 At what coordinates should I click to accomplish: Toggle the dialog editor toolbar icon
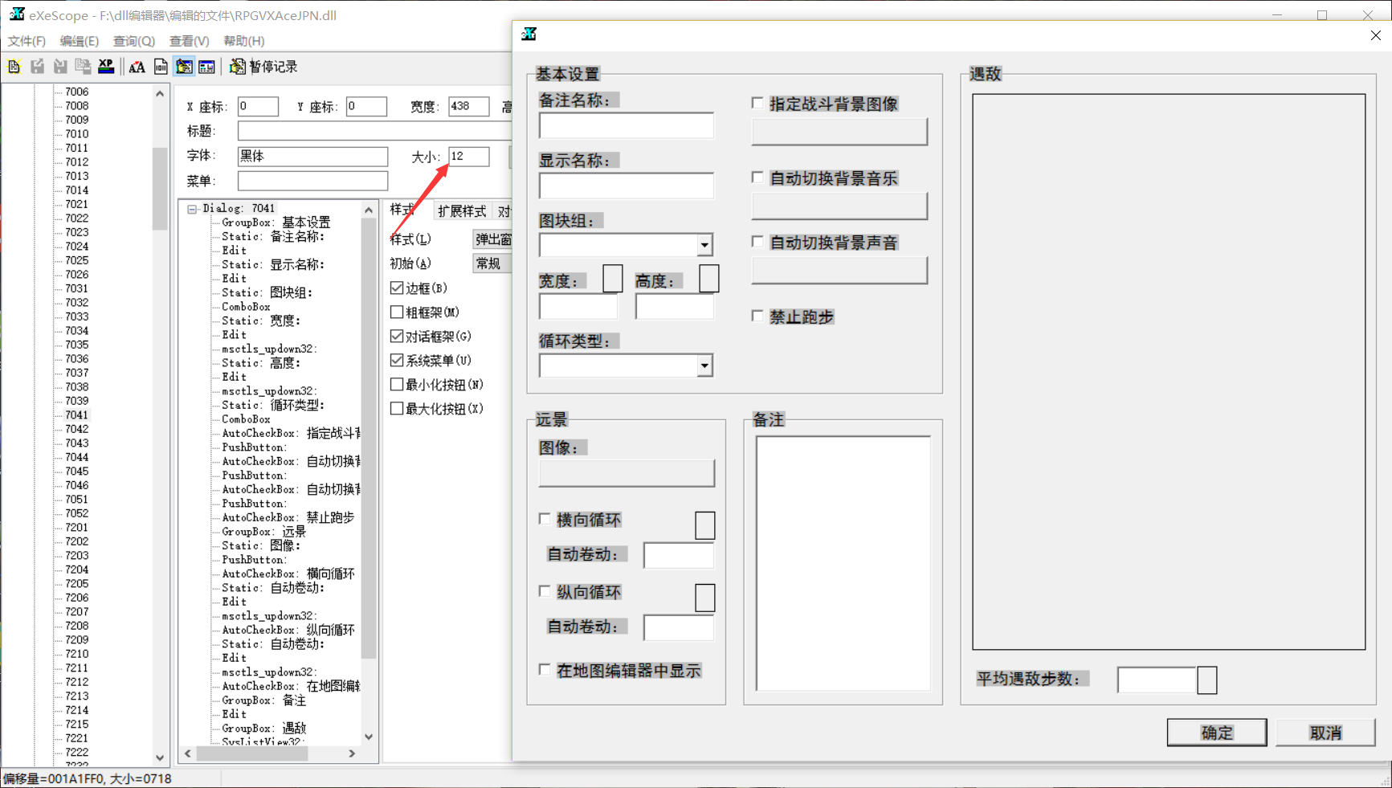pyautogui.click(x=184, y=67)
